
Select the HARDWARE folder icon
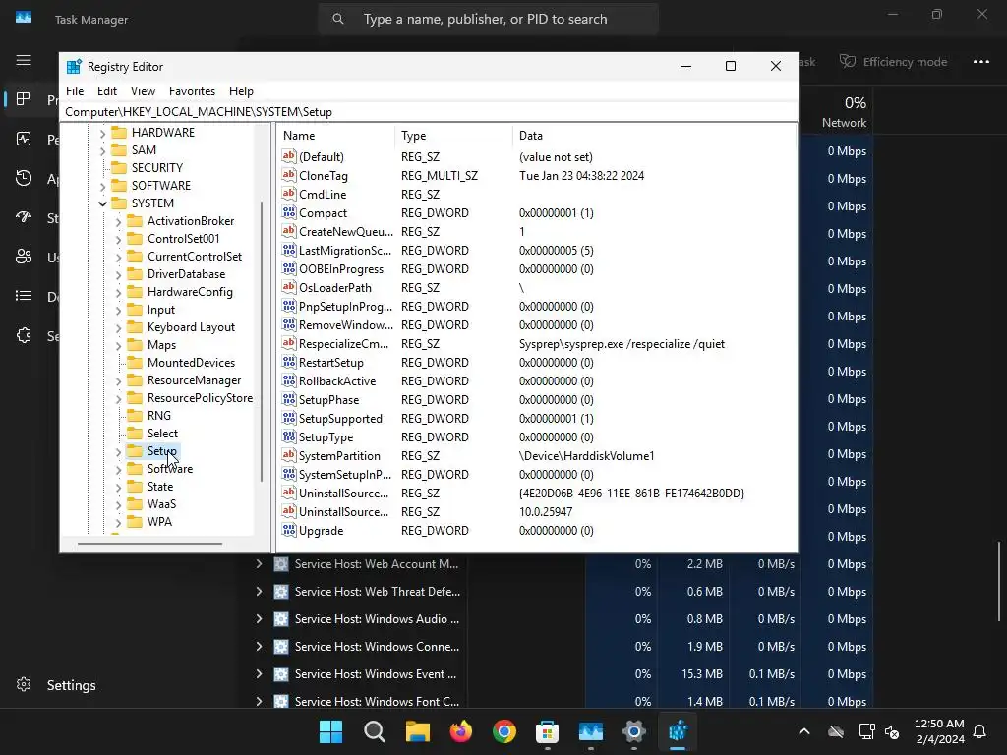pos(119,133)
